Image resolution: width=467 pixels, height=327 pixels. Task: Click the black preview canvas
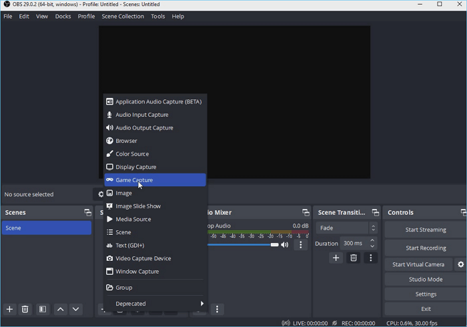pyautogui.click(x=234, y=102)
